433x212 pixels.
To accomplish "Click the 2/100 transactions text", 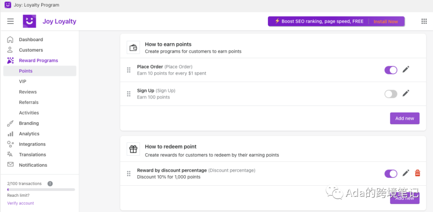I will tap(24, 184).
